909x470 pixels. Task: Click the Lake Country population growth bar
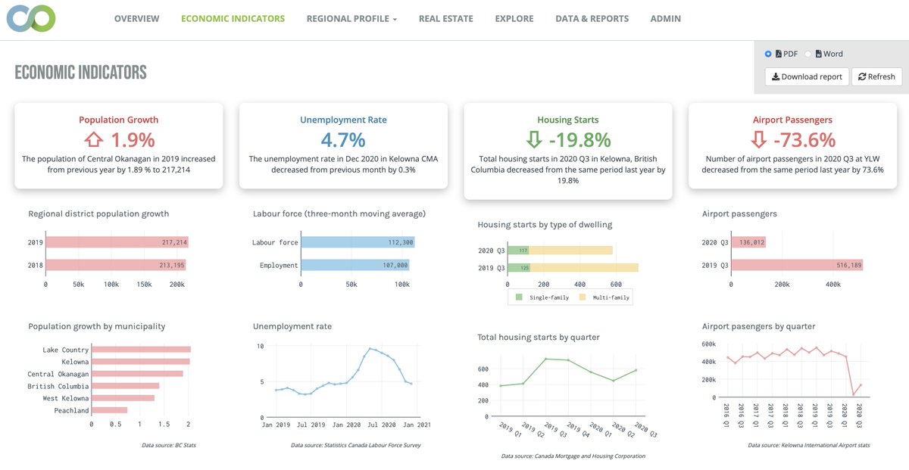pyautogui.click(x=141, y=350)
